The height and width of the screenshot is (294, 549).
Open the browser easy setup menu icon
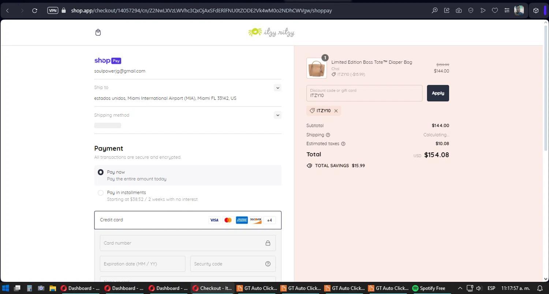pyautogui.click(x=507, y=11)
